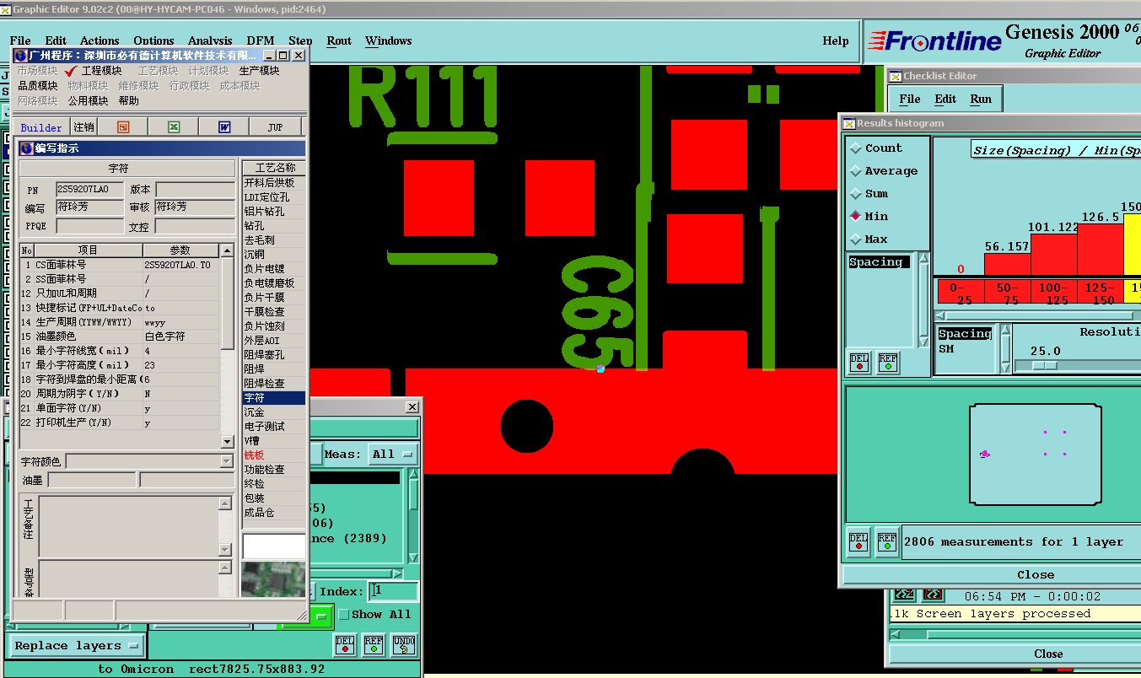Viewport: 1141px width, 678px height.
Task: Select 电子测试 in the process list
Action: 274,426
